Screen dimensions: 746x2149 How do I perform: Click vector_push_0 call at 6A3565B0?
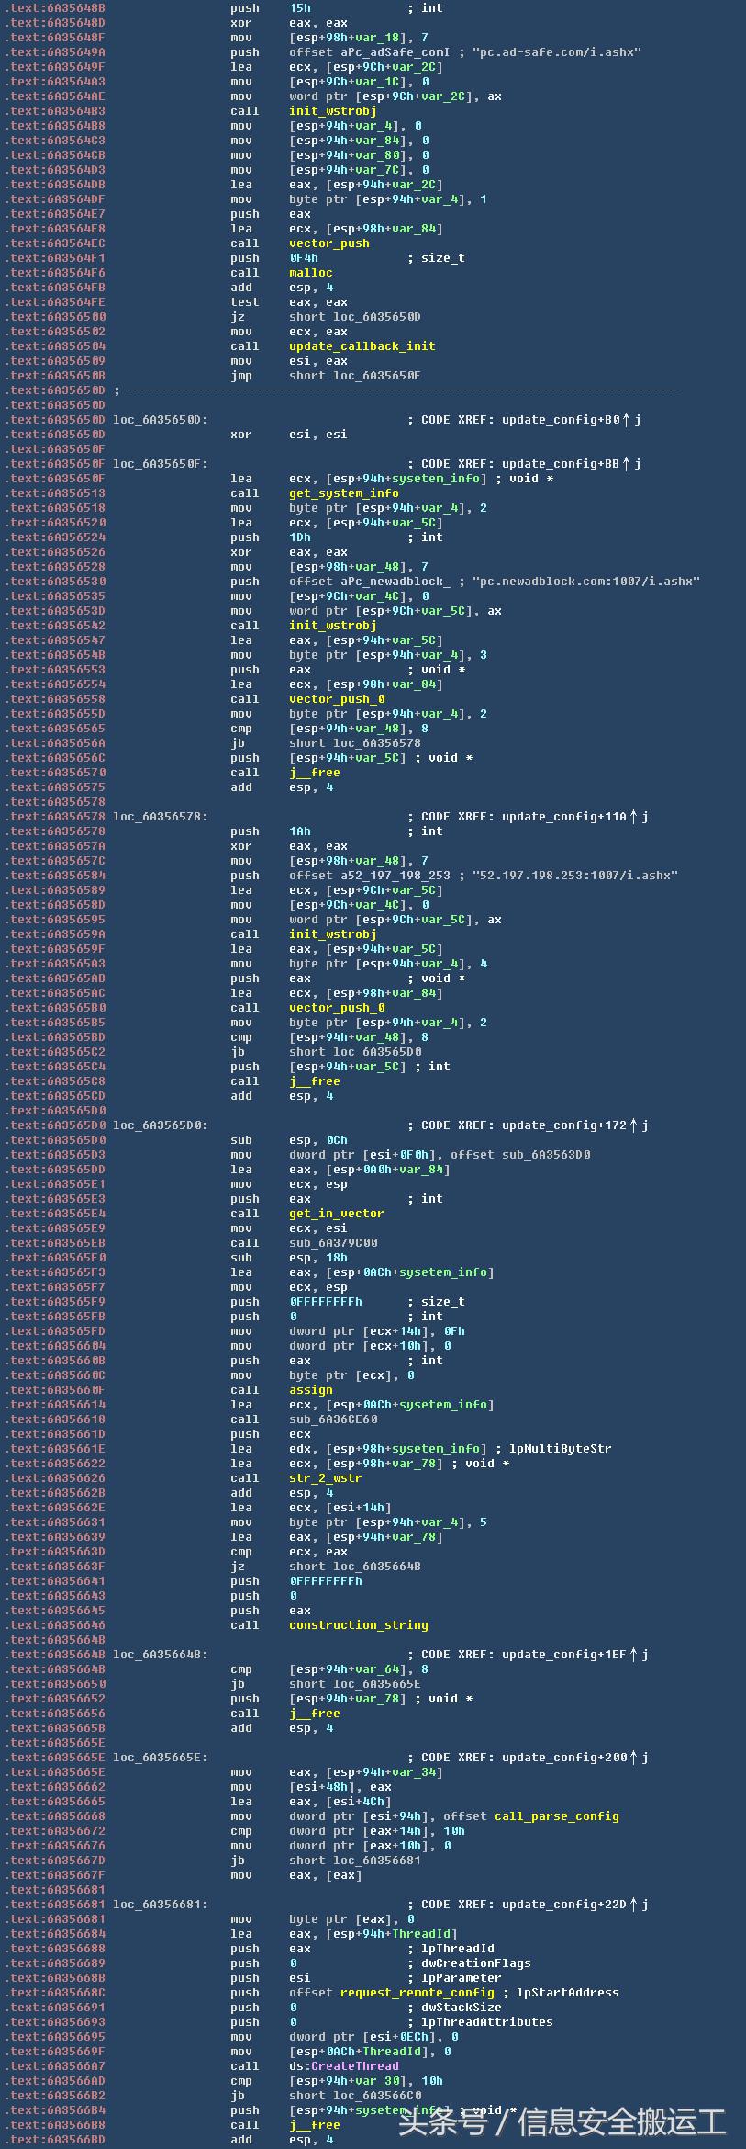(x=337, y=1008)
